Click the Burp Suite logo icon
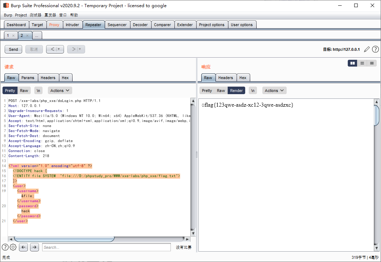The width and height of the screenshot is (381, 262). pyautogui.click(x=6, y=5)
